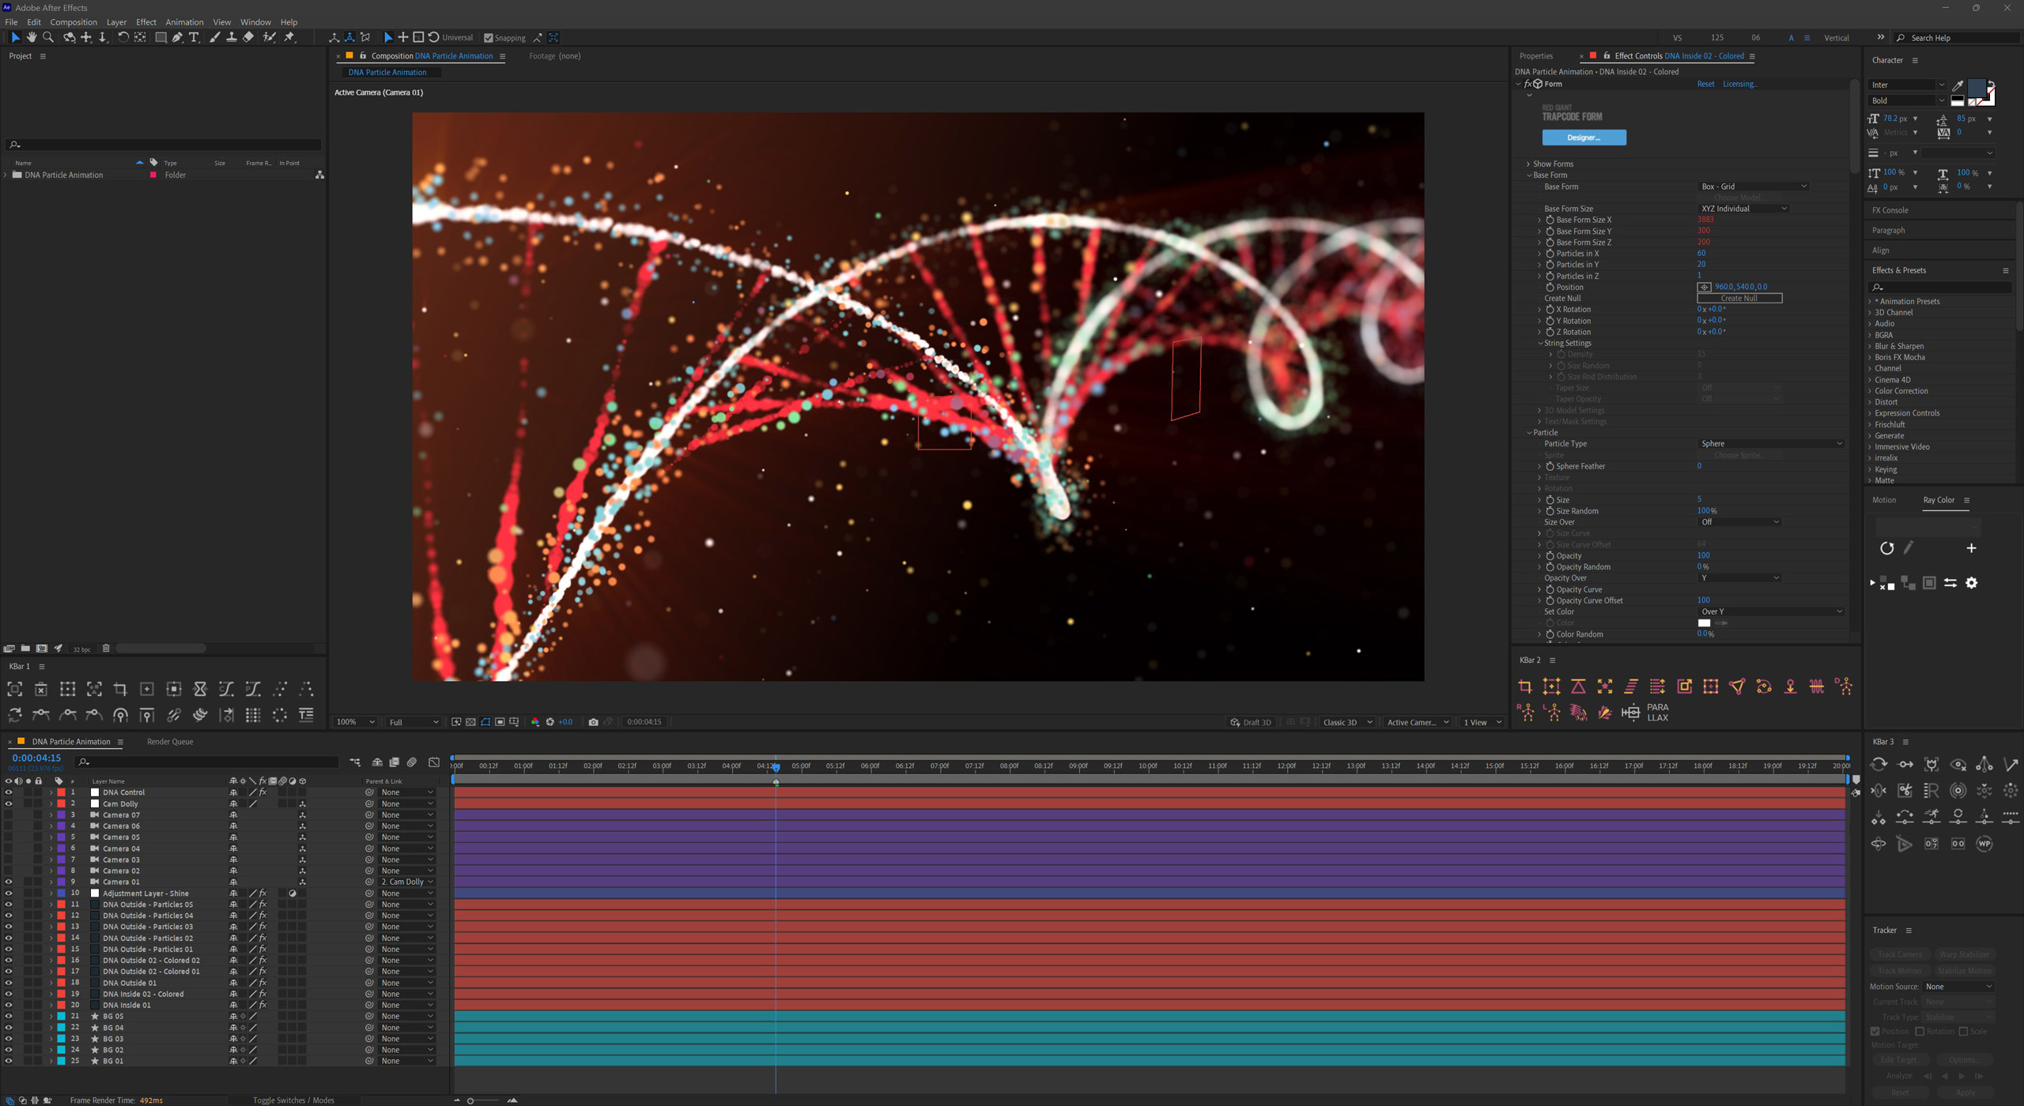Image resolution: width=2024 pixels, height=1106 pixels.
Task: Click the Reset link for Form effect
Action: [1705, 84]
